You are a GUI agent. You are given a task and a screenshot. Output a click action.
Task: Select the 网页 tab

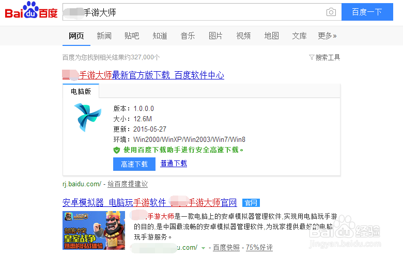pos(76,36)
